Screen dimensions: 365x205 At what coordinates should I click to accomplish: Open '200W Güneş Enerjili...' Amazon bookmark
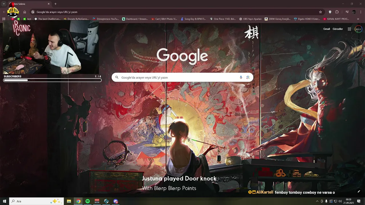pos(277,19)
